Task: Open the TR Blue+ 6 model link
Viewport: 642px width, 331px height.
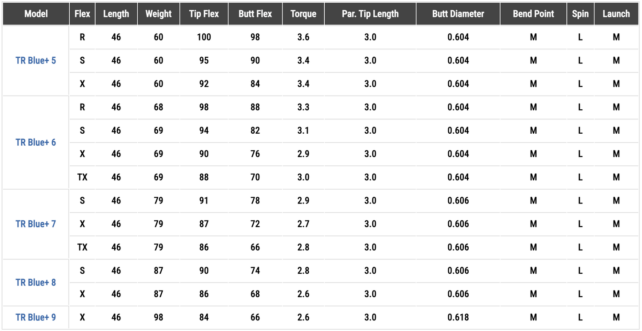Action: pyautogui.click(x=36, y=142)
